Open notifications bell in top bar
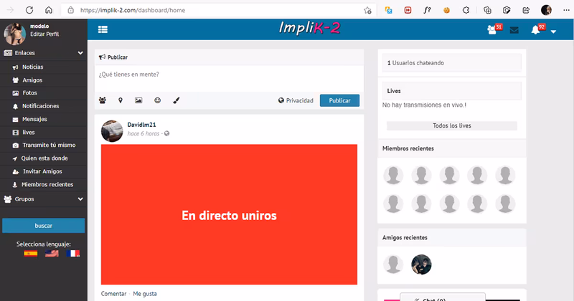Viewport: 574px width, 301px height. pos(535,30)
